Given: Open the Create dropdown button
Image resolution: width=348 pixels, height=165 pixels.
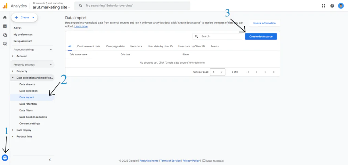Looking at the screenshot, I should [24, 17].
